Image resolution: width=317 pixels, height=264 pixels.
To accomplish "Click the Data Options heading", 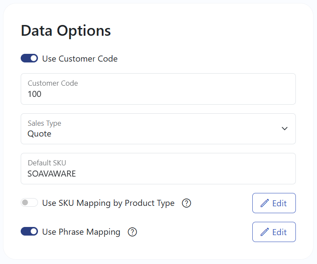I will coord(66,31).
